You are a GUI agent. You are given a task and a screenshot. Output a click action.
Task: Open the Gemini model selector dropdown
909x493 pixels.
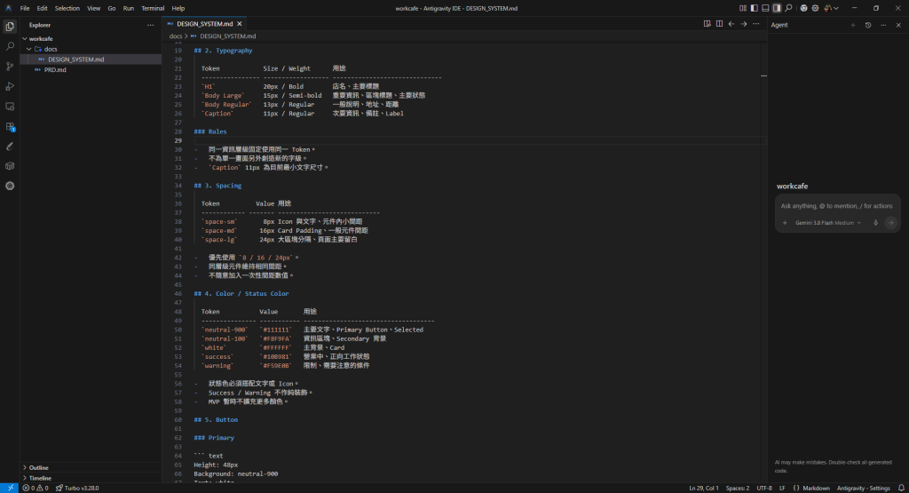[x=828, y=223]
